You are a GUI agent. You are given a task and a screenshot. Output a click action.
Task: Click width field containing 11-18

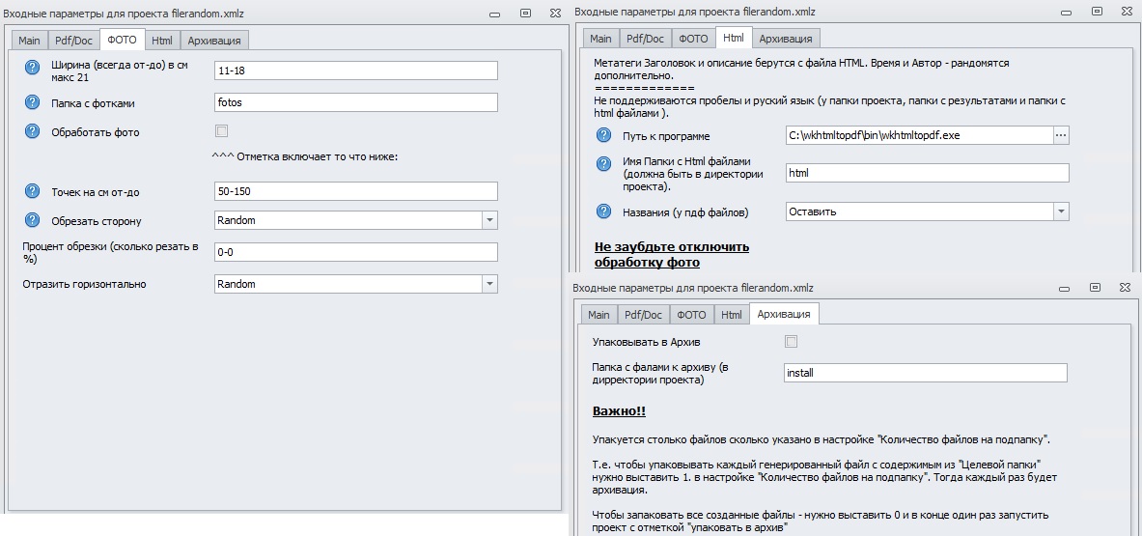pos(356,71)
